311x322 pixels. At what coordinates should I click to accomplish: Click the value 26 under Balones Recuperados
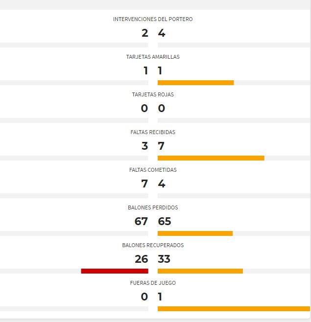pyautogui.click(x=142, y=259)
